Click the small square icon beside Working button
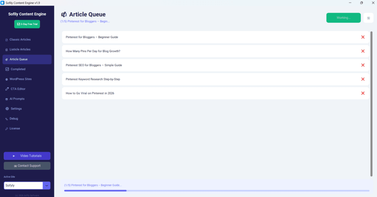The image size is (377, 197). coord(368,18)
